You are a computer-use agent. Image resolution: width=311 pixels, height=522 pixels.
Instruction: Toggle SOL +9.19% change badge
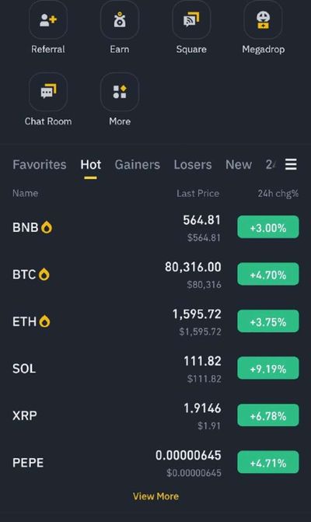click(268, 368)
